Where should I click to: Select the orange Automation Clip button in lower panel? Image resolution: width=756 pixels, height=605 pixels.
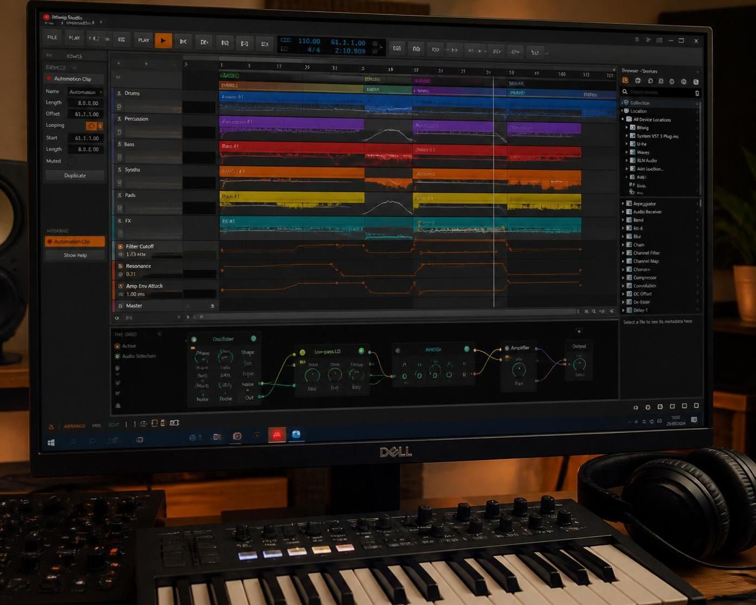pos(75,242)
